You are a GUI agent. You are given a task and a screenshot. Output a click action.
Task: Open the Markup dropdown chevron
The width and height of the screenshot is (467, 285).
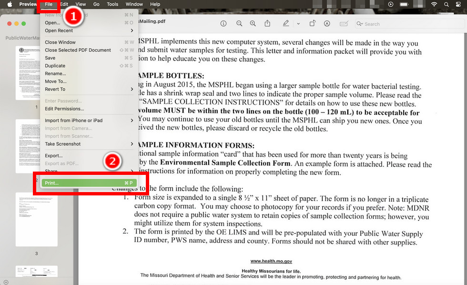[297, 23]
